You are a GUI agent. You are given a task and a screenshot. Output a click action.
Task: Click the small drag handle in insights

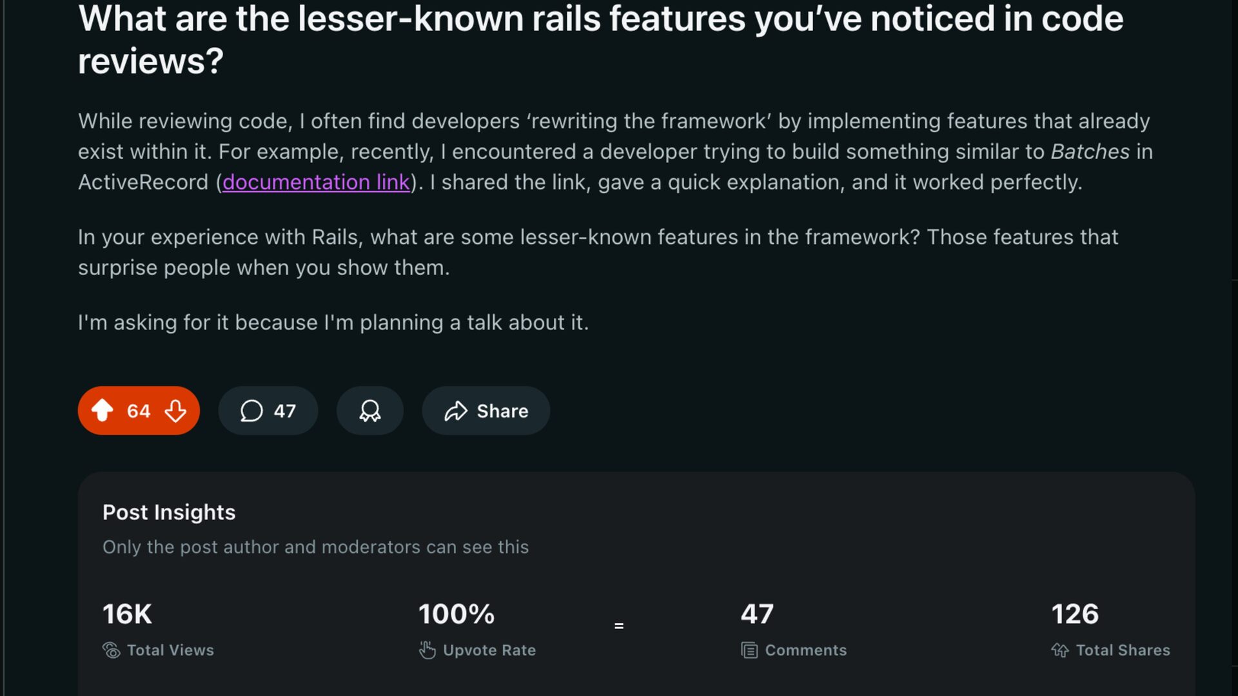(619, 626)
